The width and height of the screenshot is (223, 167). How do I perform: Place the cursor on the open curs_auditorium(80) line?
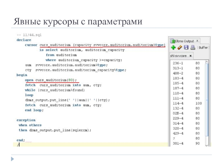pyautogui.click(x=51, y=80)
